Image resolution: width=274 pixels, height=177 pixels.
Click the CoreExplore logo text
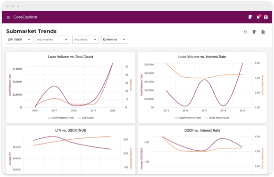click(25, 17)
